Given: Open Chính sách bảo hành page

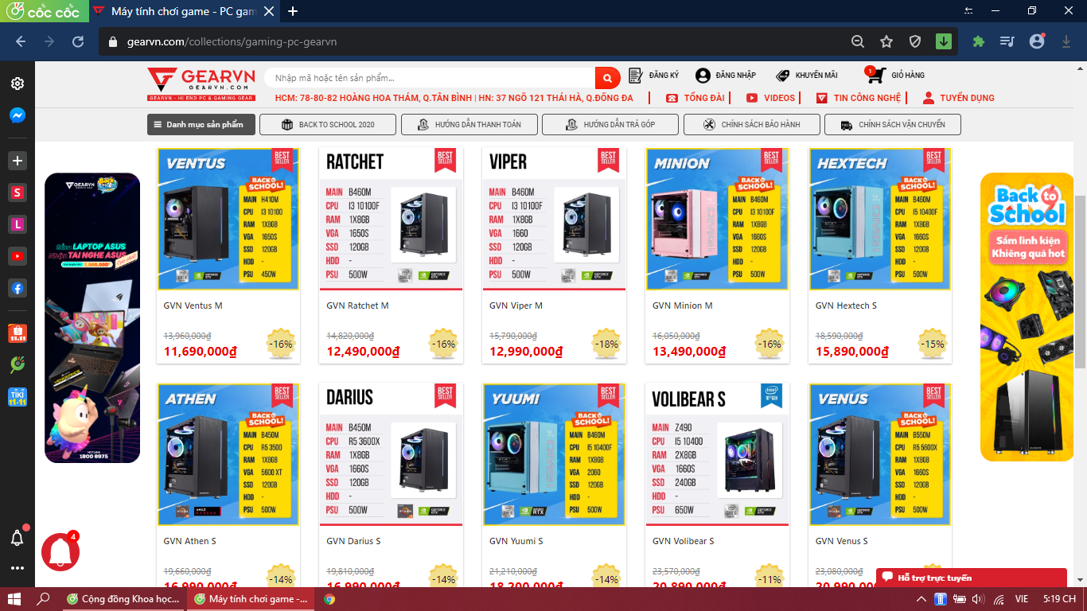Looking at the screenshot, I should tap(751, 125).
